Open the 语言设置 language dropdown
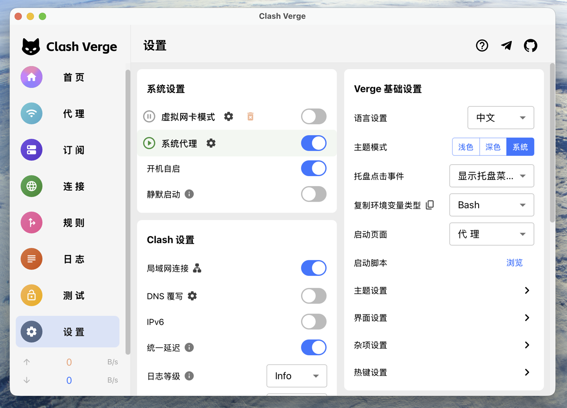 [x=500, y=118]
